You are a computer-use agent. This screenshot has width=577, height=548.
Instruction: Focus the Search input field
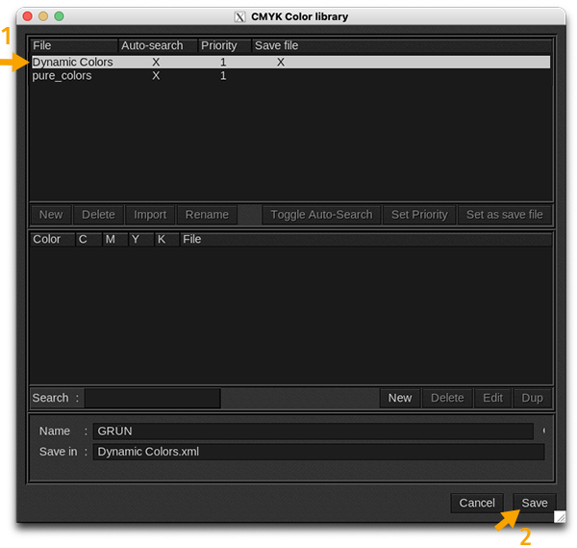pos(152,398)
